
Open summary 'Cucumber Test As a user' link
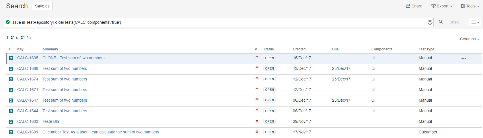click(x=101, y=132)
